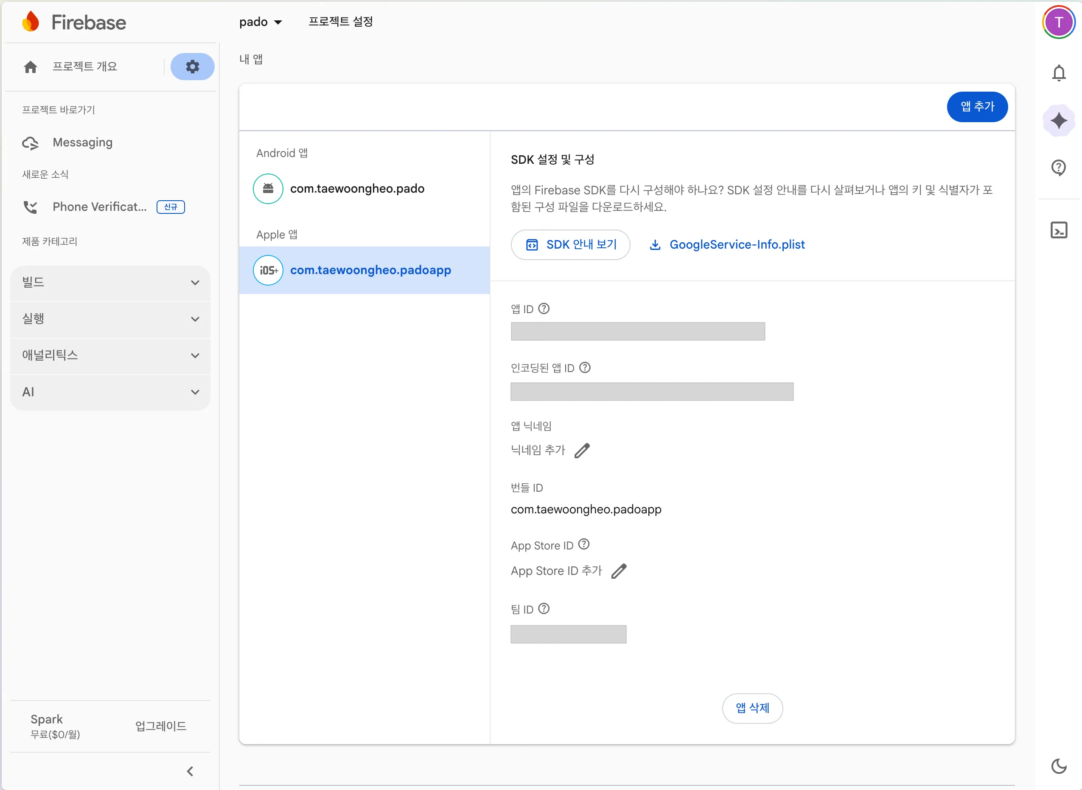This screenshot has width=1082, height=790.
Task: Open Messaging in sidebar
Action: click(82, 143)
